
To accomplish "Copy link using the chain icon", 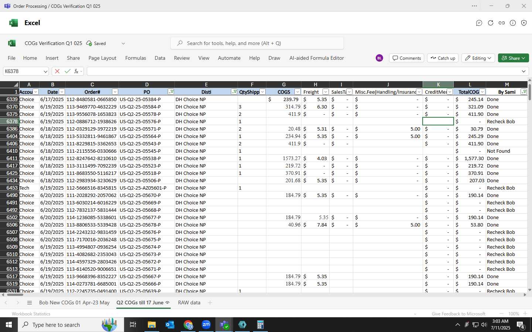I will point(502,23).
